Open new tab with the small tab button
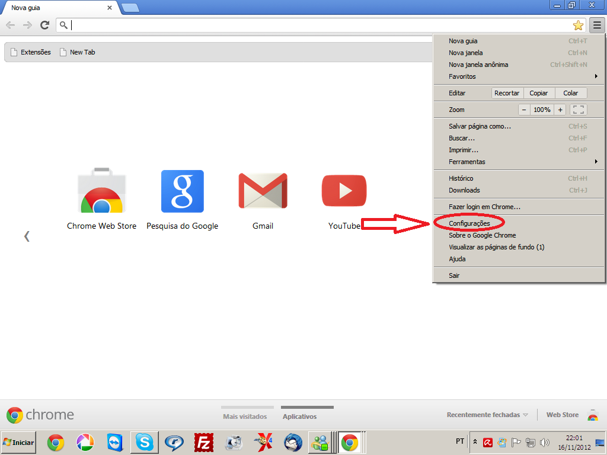607x455 pixels. pos(130,8)
